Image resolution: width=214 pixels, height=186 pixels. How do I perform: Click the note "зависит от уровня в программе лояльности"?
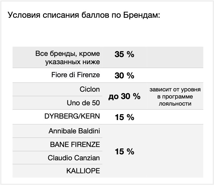(x=175, y=96)
